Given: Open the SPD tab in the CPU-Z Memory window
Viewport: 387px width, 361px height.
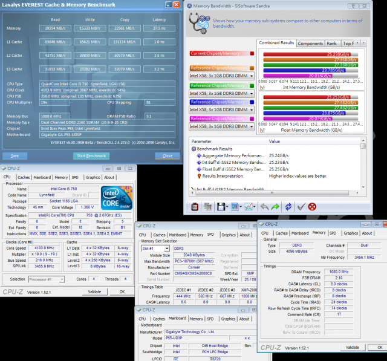Looking at the screenshot, I should 333,233.
